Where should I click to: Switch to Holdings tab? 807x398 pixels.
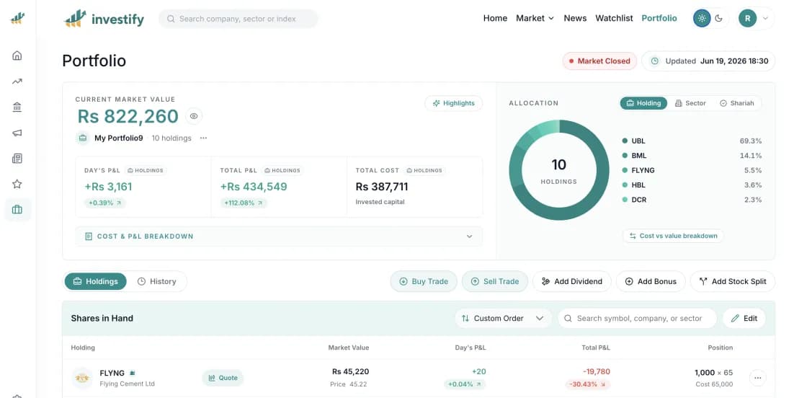[x=96, y=281]
